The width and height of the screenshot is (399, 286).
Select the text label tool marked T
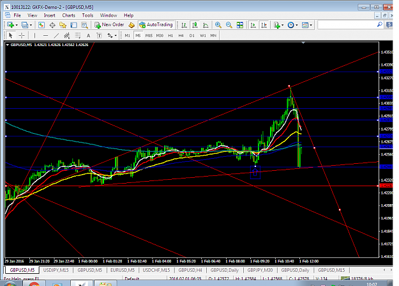coord(99,35)
